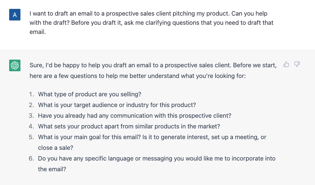Click question 2 about target audience
Viewport: 315px width, 185px height.
[117, 105]
